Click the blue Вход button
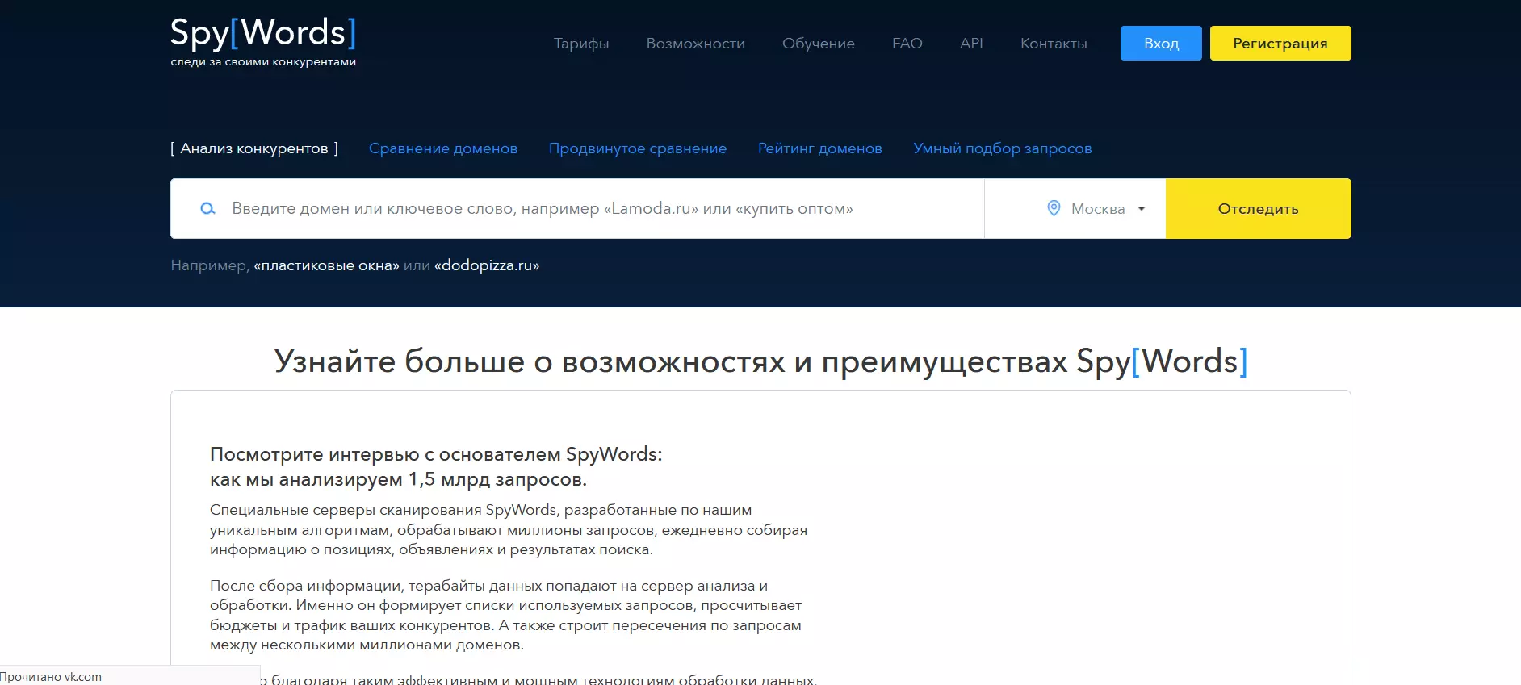The width and height of the screenshot is (1521, 685). tap(1161, 44)
